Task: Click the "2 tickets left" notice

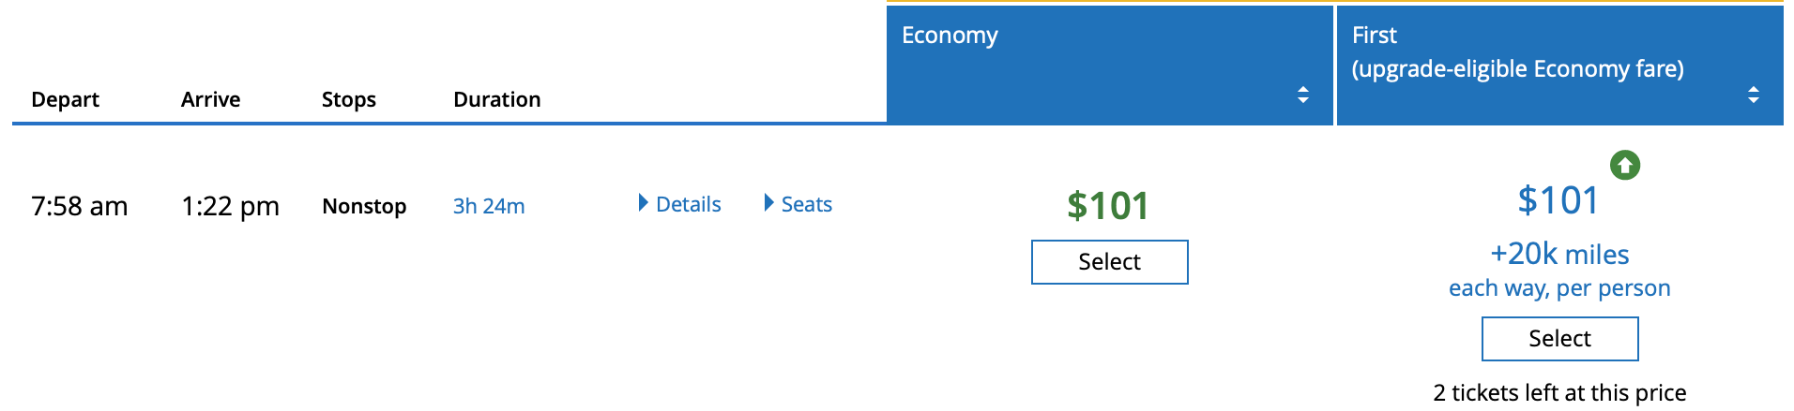Action: click(1559, 393)
